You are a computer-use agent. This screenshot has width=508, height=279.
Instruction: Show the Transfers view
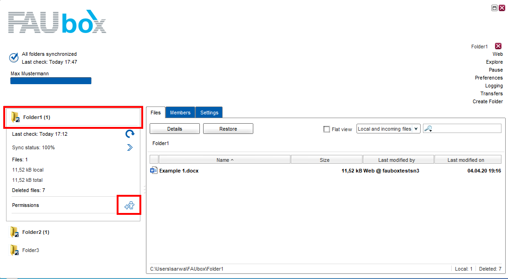(492, 93)
